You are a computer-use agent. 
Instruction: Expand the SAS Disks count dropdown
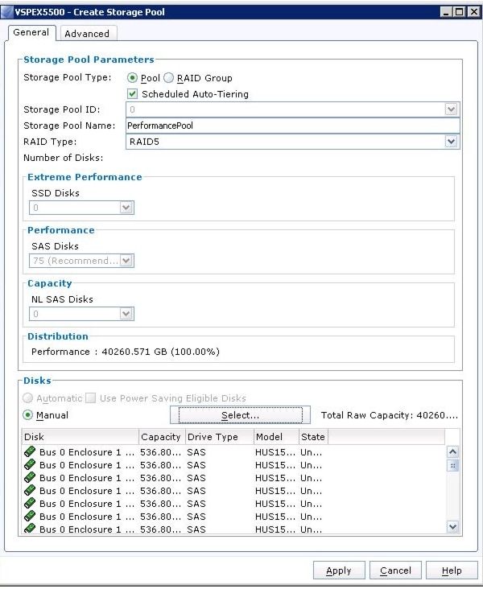click(x=126, y=261)
